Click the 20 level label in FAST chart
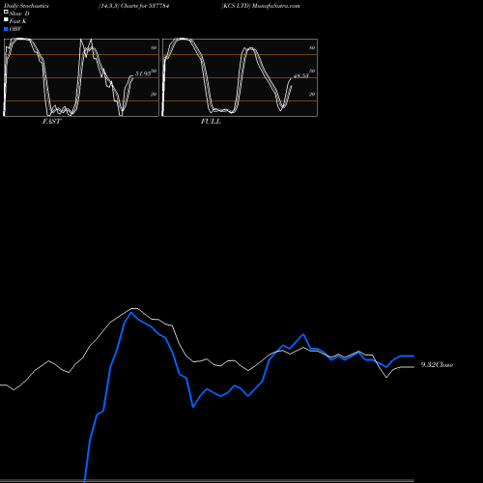 (x=154, y=94)
